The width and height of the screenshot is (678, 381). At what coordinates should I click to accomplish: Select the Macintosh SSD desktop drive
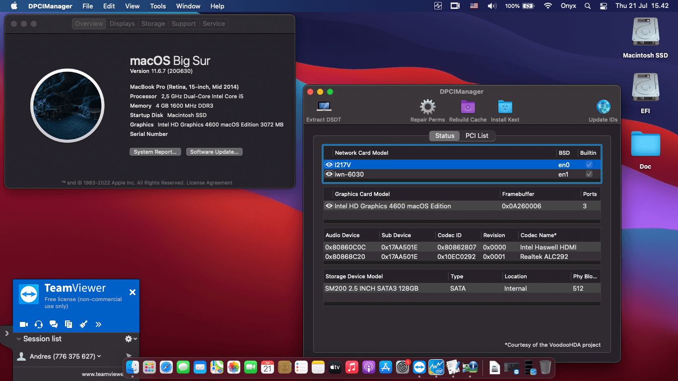(x=645, y=38)
